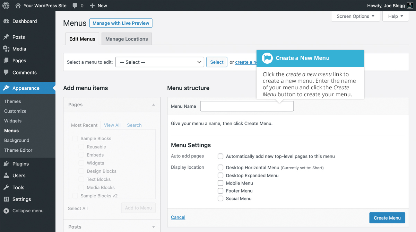Image resolution: width=416 pixels, height=232 pixels.
Task: Click the plus icon next to New
Action: click(x=92, y=6)
